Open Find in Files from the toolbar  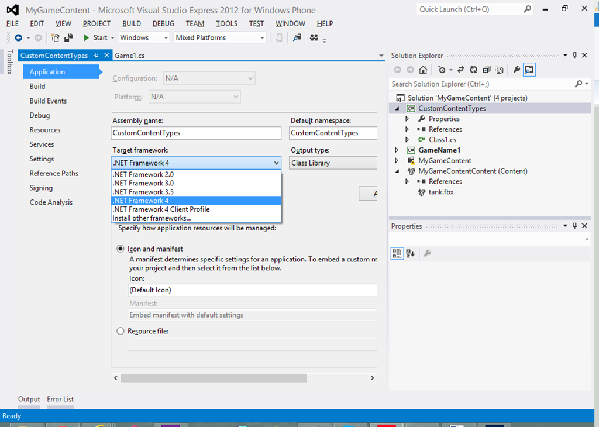[297, 37]
